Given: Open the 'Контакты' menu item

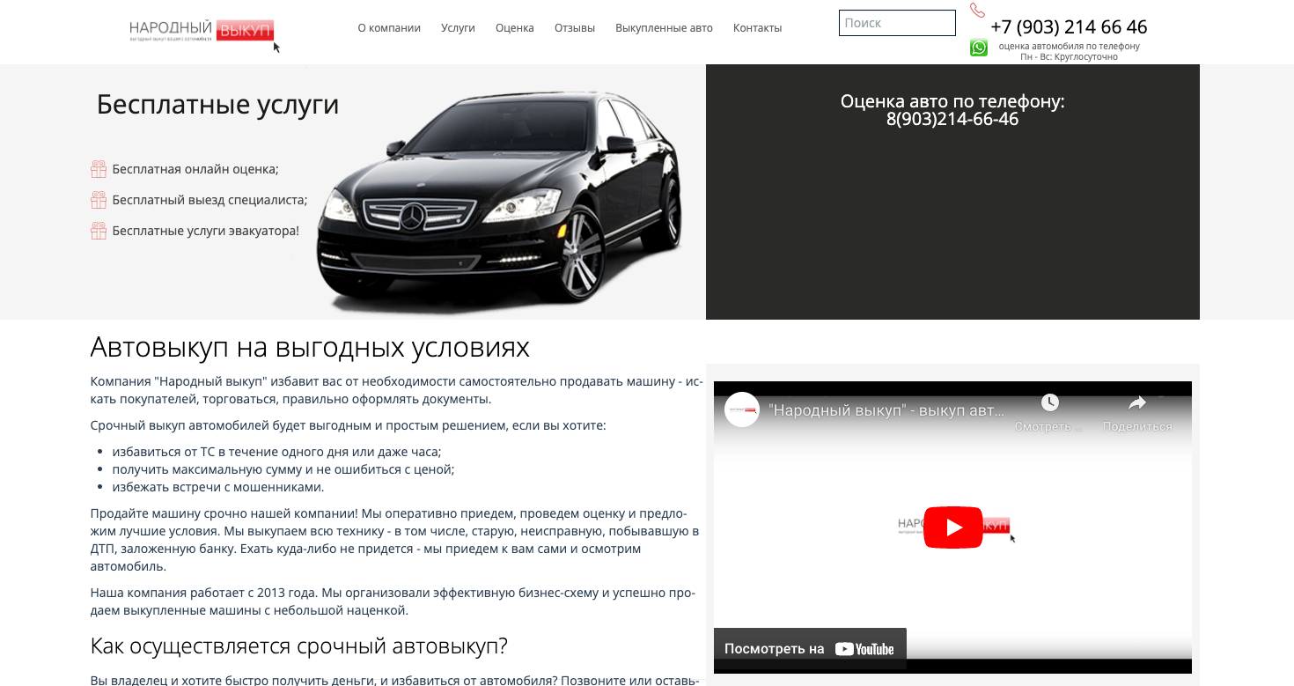Looking at the screenshot, I should 757,28.
